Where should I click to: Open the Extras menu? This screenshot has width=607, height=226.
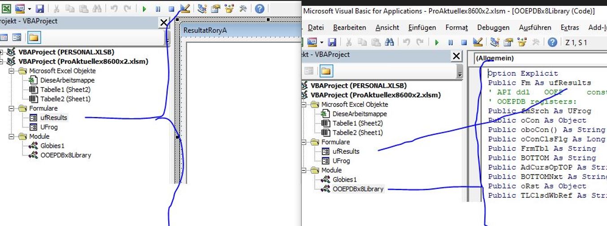click(x=570, y=28)
